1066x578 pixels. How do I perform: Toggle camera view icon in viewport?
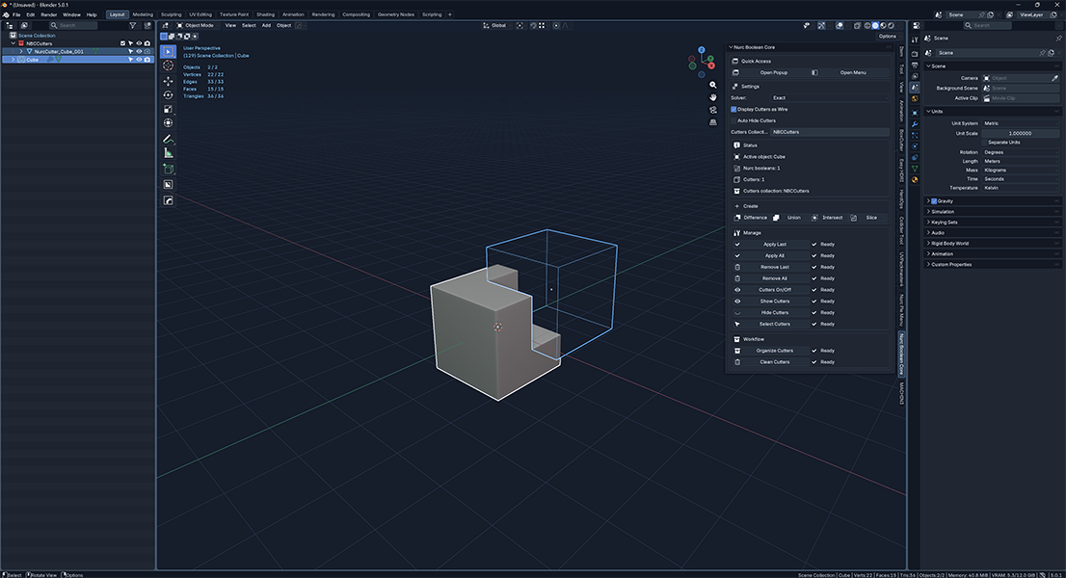click(712, 110)
